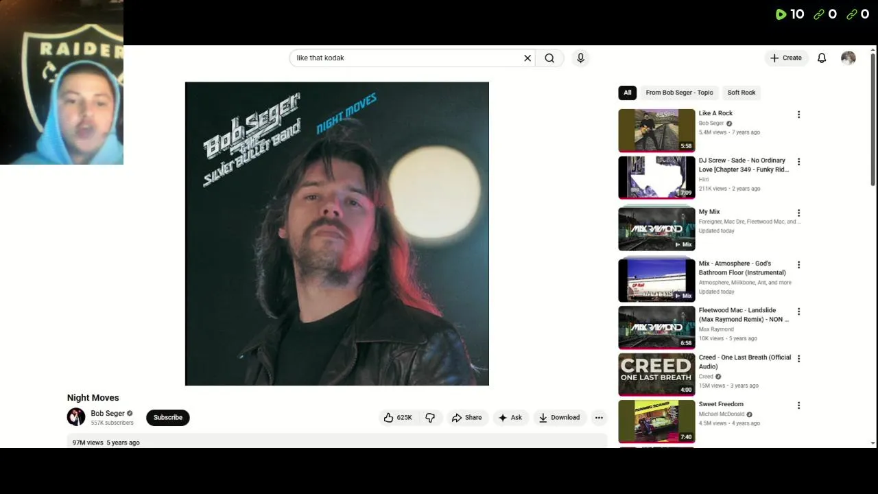
Task: Open options menu for Mix - Atmosphere
Action: coord(798,265)
